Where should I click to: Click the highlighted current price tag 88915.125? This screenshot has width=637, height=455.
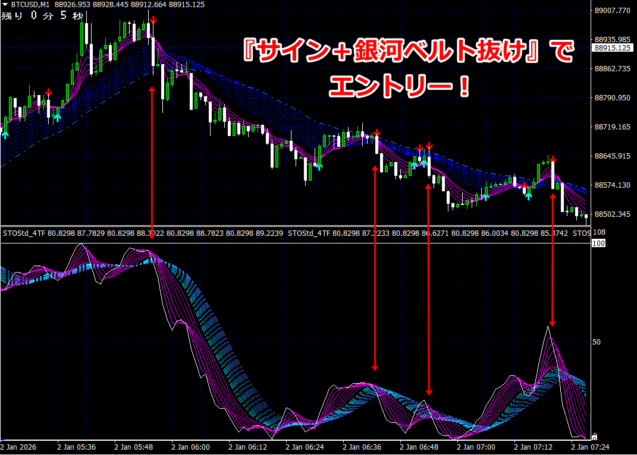point(613,48)
